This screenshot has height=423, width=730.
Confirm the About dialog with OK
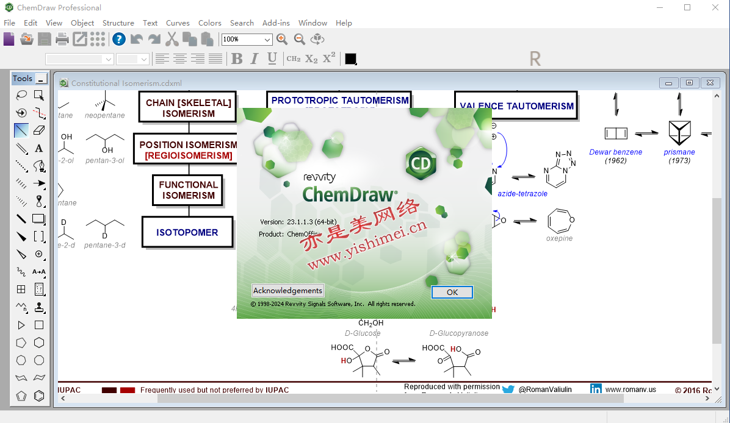[452, 292]
